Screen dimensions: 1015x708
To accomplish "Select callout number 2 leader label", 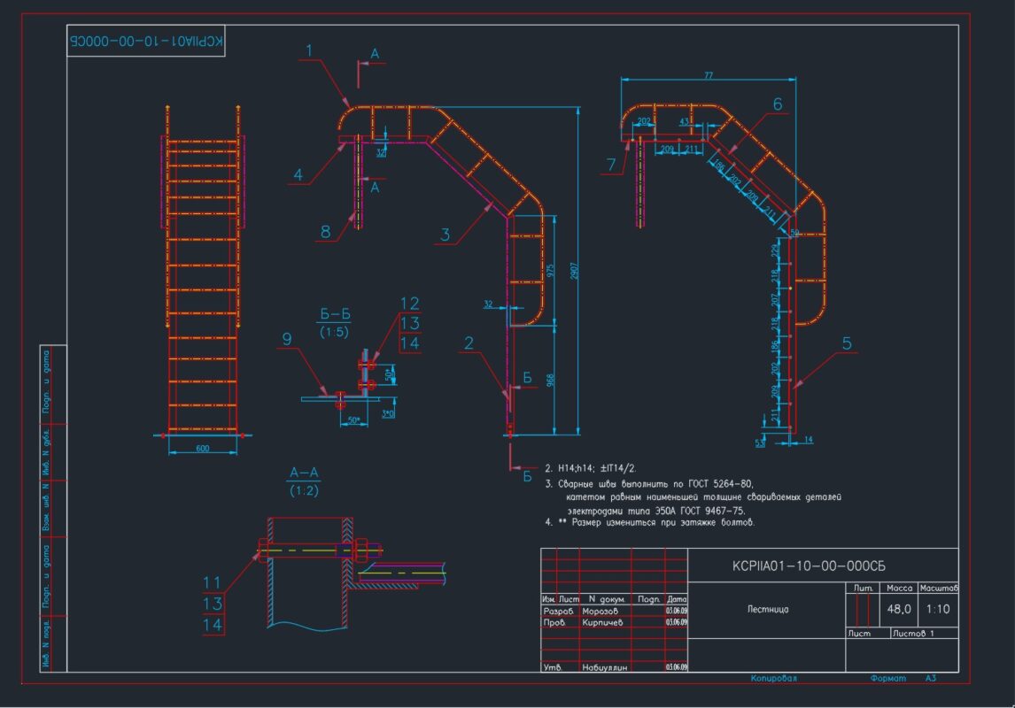I will (x=469, y=343).
